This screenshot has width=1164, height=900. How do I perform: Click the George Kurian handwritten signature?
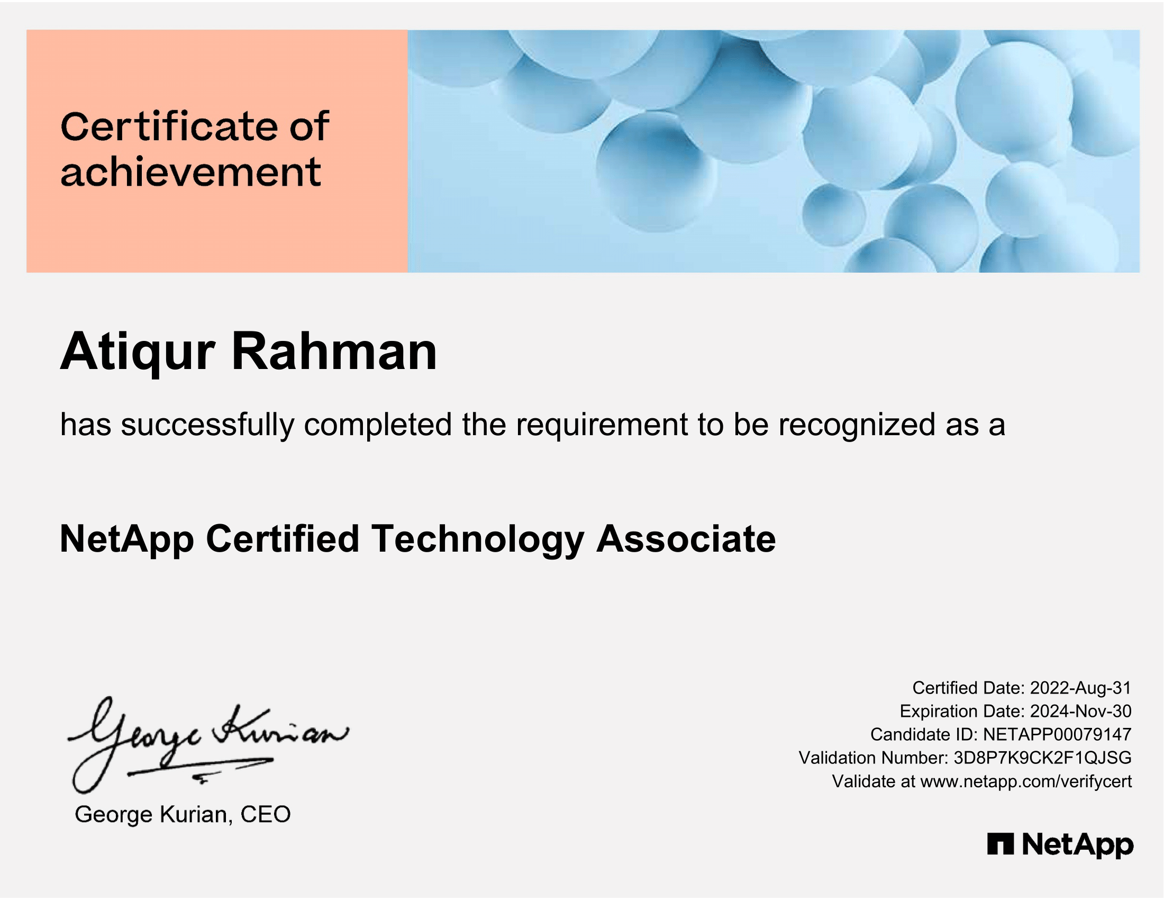click(x=208, y=744)
